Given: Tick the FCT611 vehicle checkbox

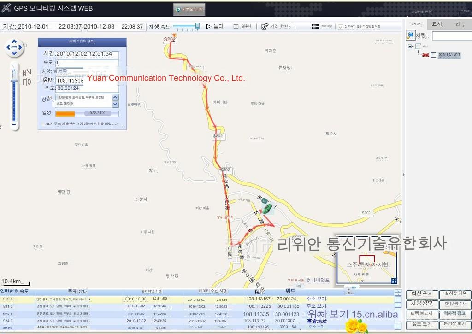Looking at the screenshot, I should click(x=433, y=55).
